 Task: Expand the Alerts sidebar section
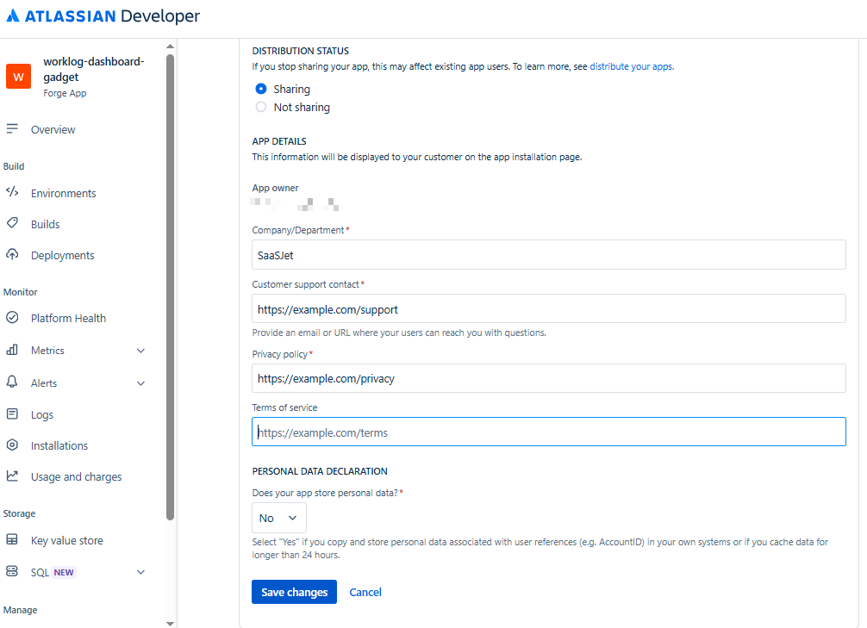pyautogui.click(x=140, y=383)
